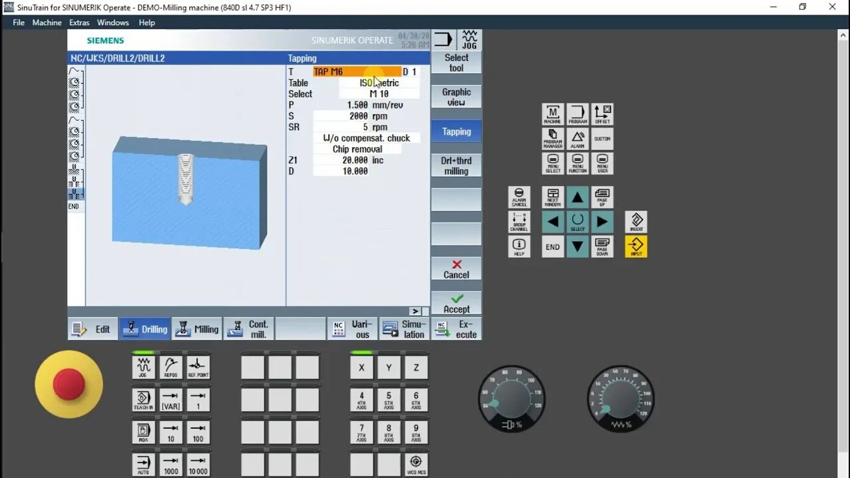
Task: Click the yellow INPUT key
Action: point(636,246)
